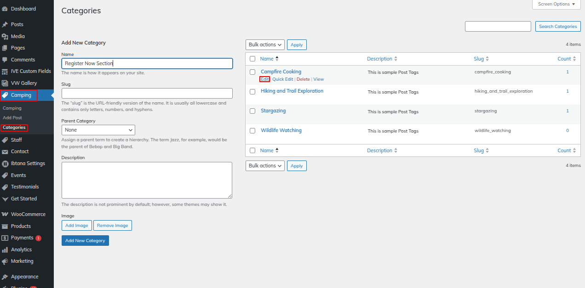Go to the Ibtana Settings menu

click(28, 164)
